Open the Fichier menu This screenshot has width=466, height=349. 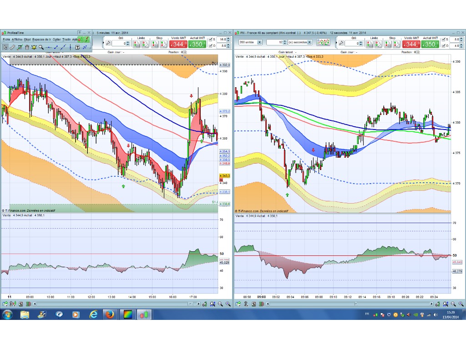6,39
